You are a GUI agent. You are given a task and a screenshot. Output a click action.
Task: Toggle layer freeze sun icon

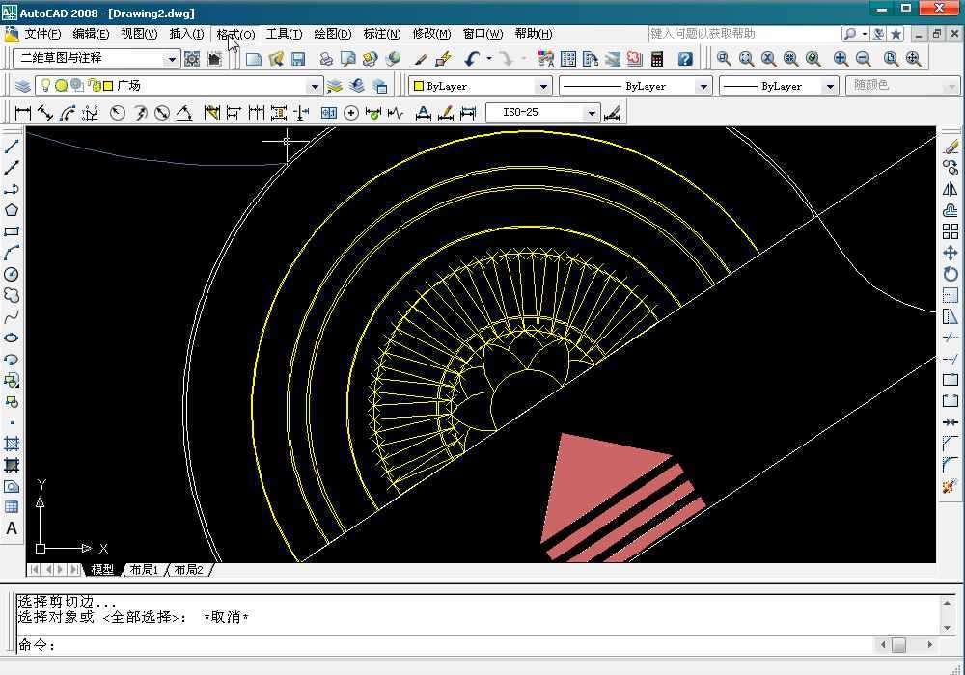[x=61, y=86]
